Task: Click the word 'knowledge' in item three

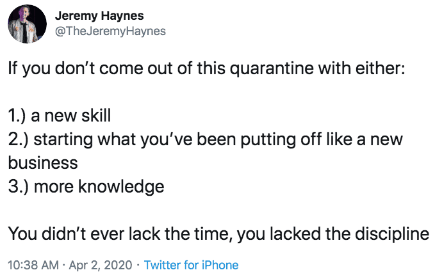Action: tap(121, 187)
